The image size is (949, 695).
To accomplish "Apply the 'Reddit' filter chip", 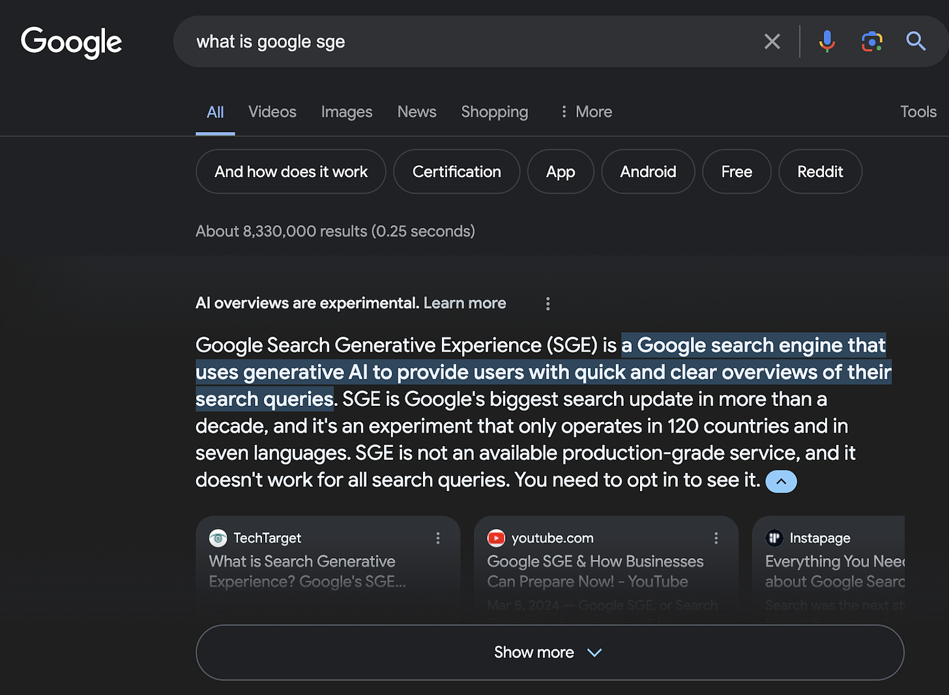I will click(x=820, y=171).
